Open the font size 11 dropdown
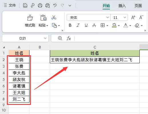Screen dimensions: 148x114 point(125,17)
